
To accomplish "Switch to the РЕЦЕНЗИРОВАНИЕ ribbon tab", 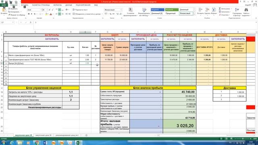I will (x=83, y=5).
